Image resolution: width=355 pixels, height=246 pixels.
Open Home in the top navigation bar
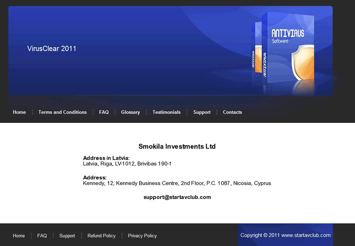19,112
